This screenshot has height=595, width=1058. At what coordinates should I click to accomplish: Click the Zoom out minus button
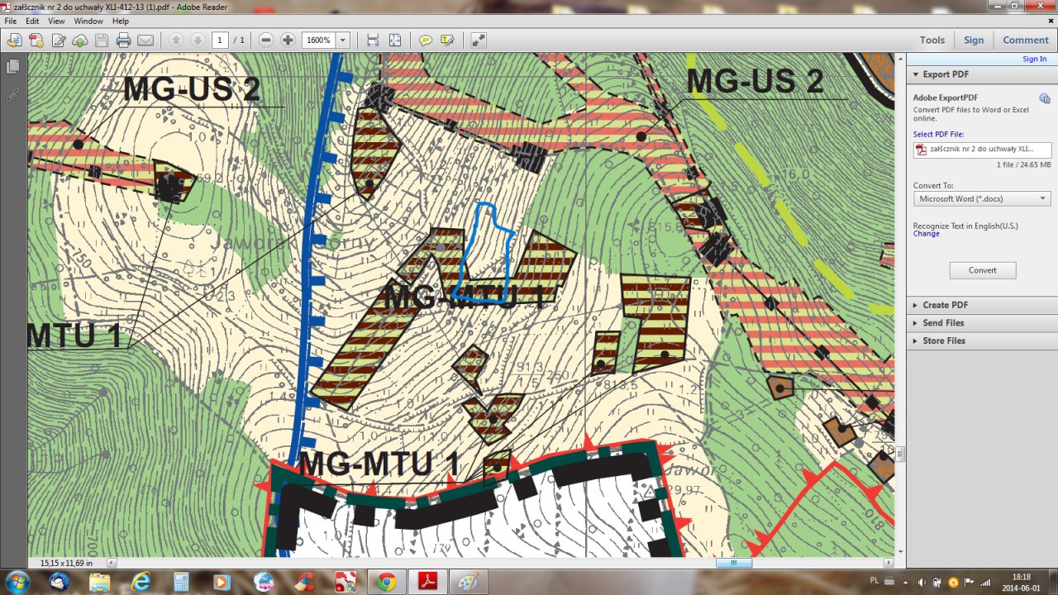(x=265, y=40)
